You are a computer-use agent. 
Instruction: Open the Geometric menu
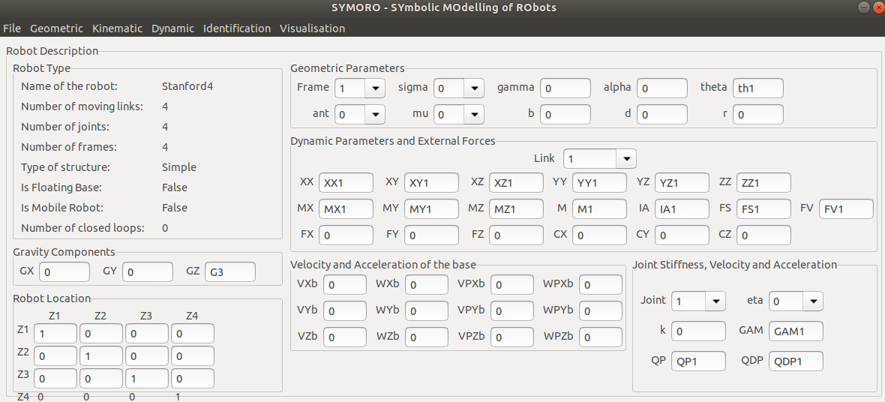tap(56, 28)
